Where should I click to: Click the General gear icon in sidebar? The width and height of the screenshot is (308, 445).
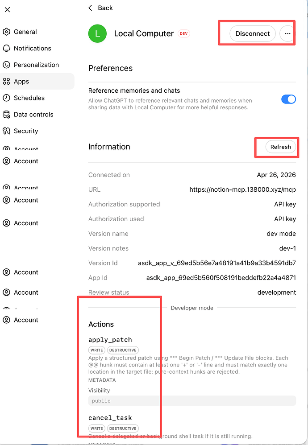(7, 32)
